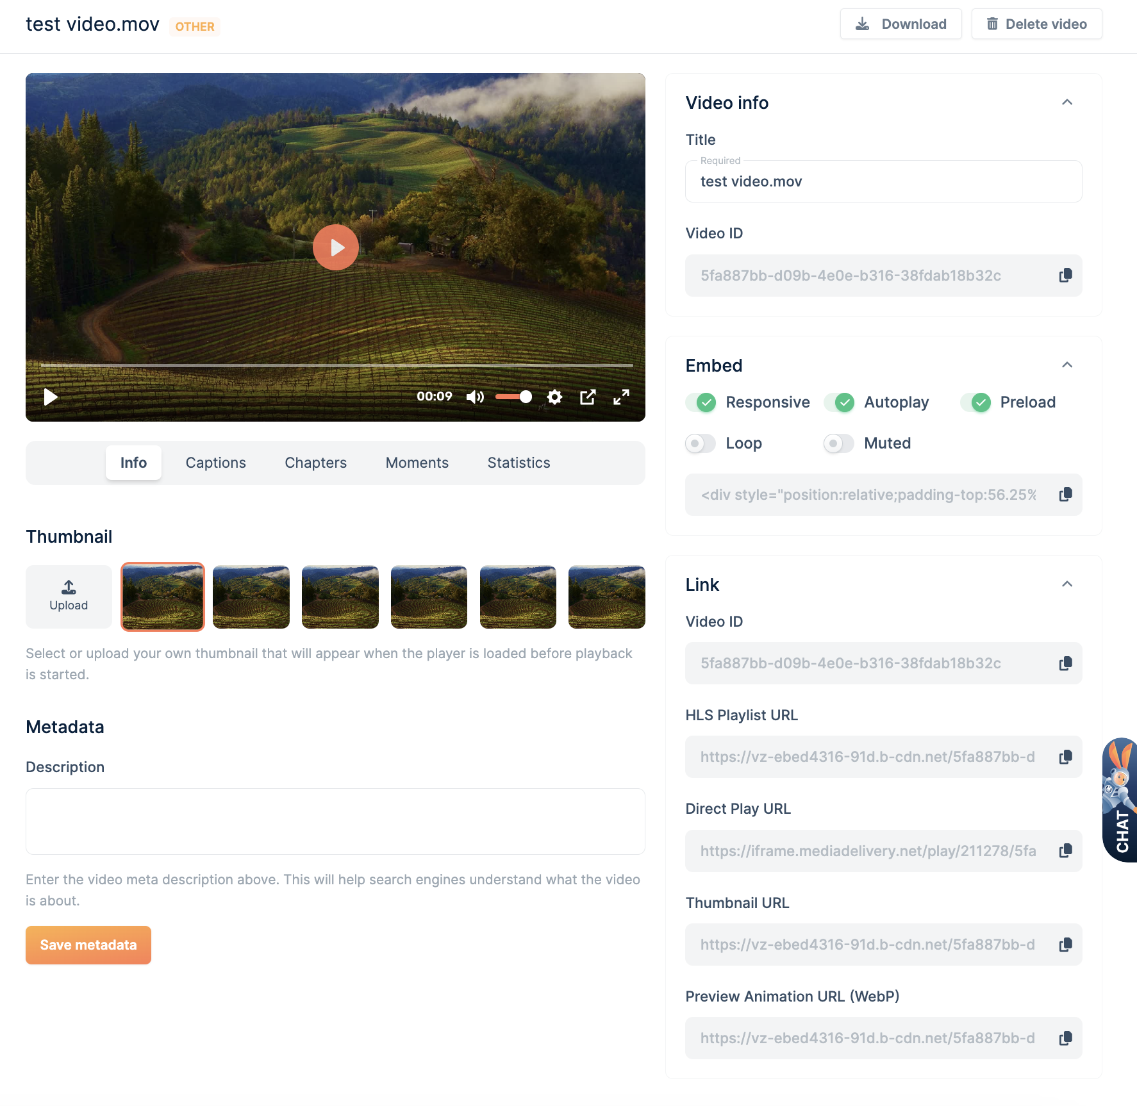Click the pop-out external link player icon

point(588,397)
